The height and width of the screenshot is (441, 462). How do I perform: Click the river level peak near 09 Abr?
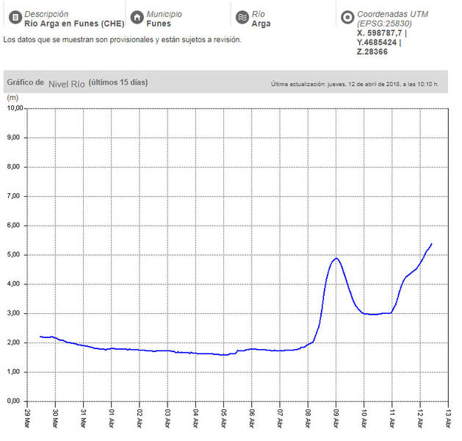pyautogui.click(x=336, y=258)
